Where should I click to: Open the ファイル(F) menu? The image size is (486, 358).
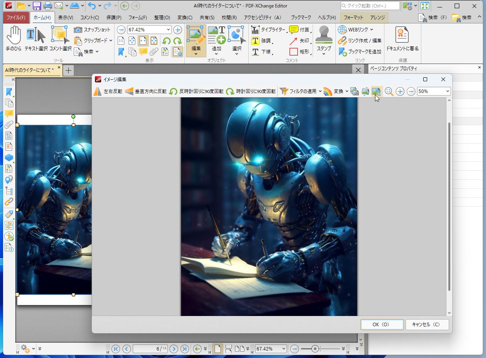pos(16,18)
